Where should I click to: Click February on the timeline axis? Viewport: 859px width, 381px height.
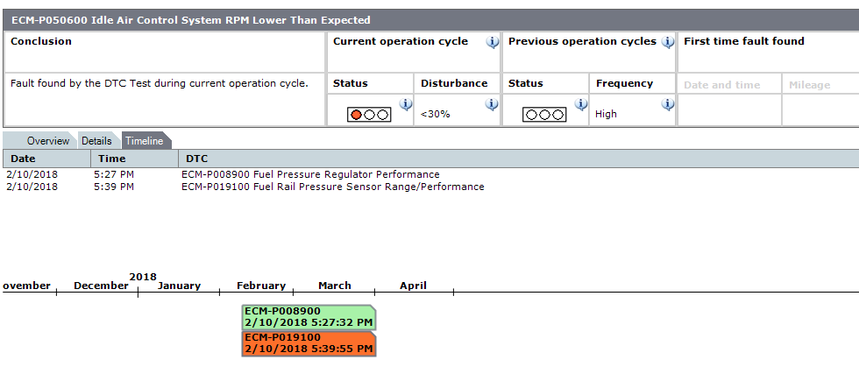(261, 286)
